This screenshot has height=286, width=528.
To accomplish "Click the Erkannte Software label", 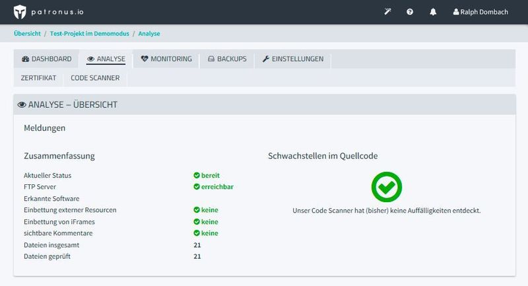I will click(x=51, y=198).
